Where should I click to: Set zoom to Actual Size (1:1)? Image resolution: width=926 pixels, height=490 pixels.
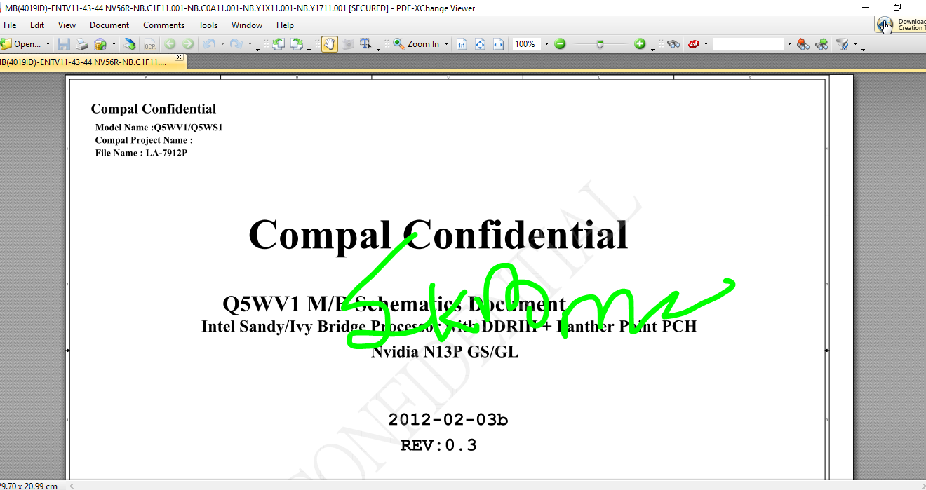coord(462,44)
